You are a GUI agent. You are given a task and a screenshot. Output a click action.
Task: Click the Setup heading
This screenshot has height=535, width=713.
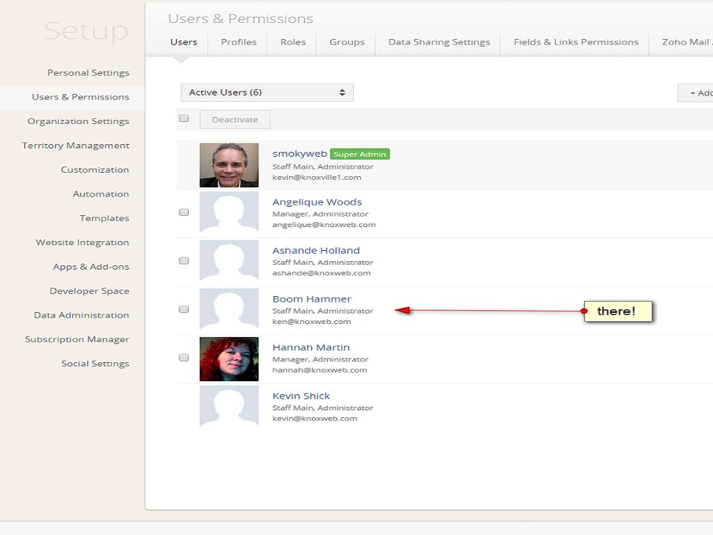86,31
